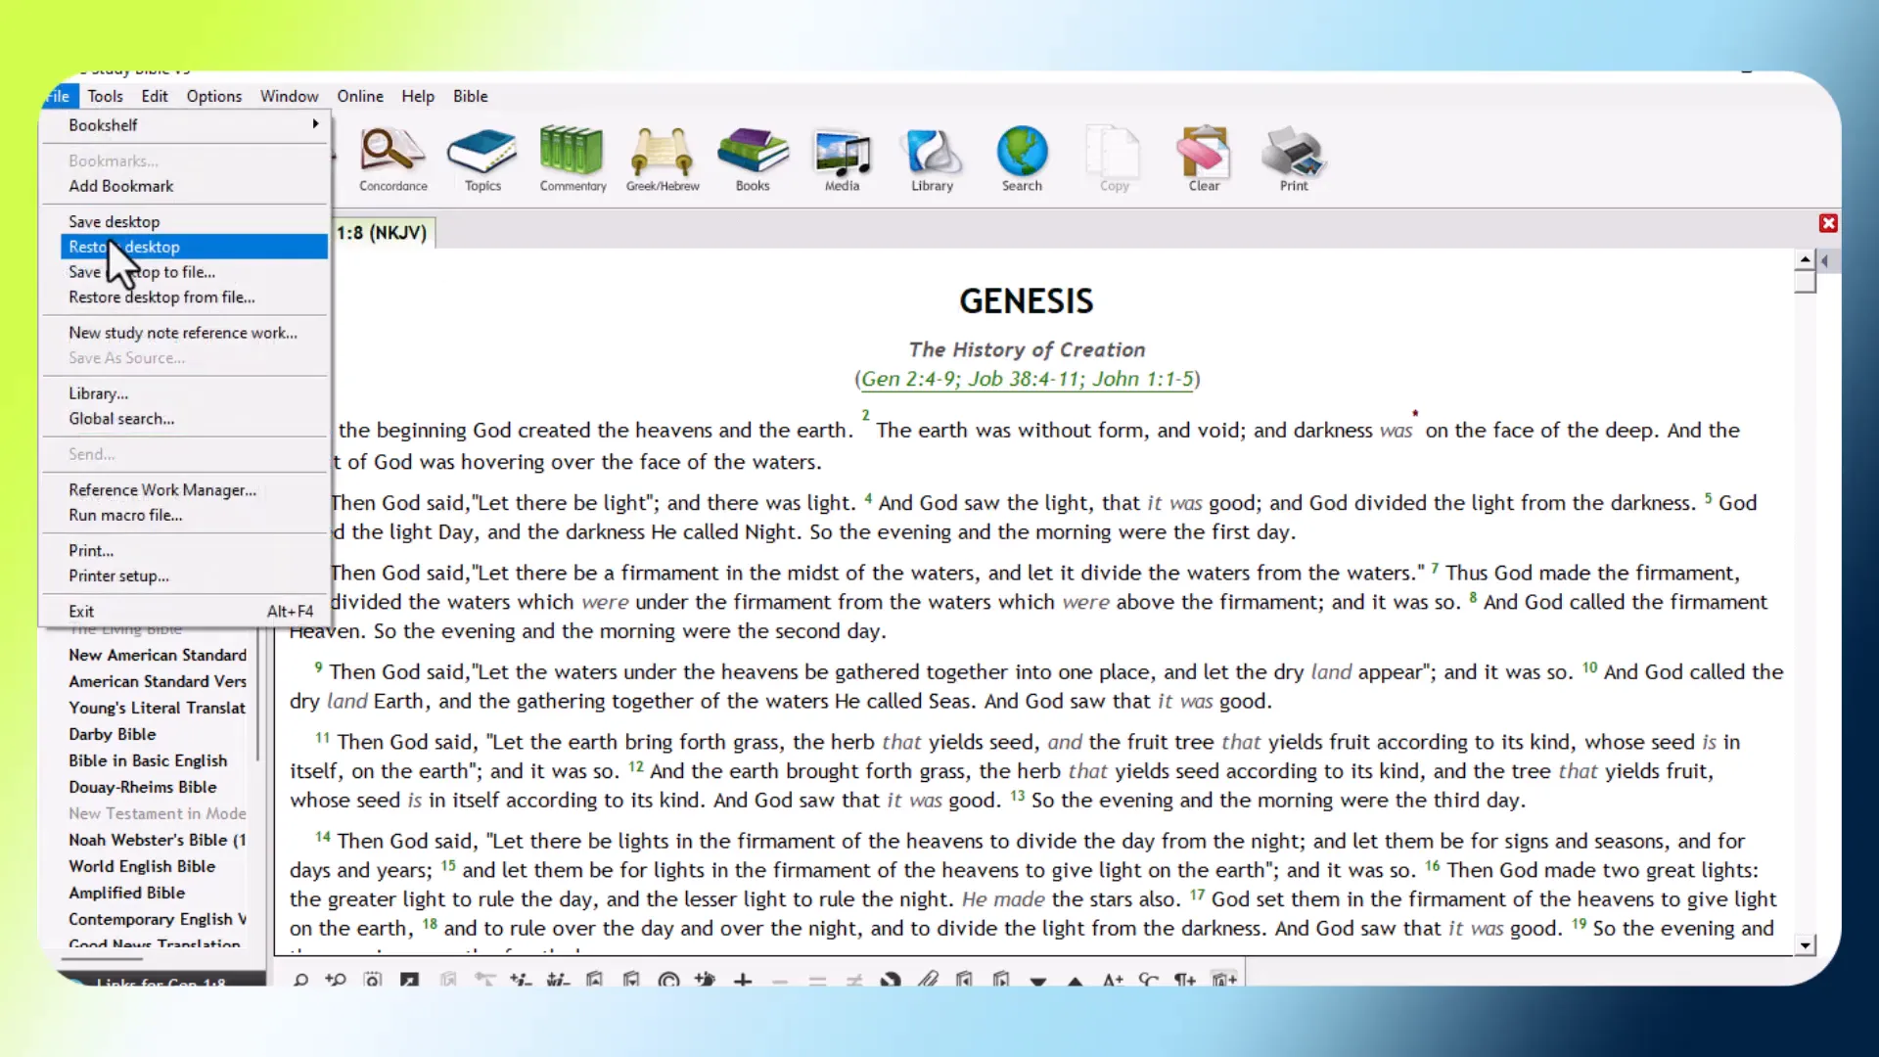Image resolution: width=1879 pixels, height=1057 pixels.
Task: Click the Search globe icon
Action: pos(1022,160)
